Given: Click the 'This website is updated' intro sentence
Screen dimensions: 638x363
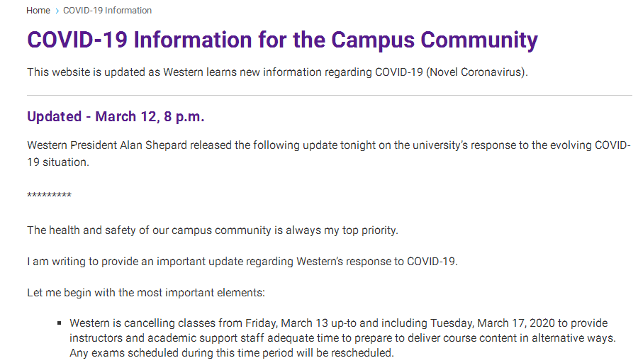Looking at the screenshot, I should tap(277, 72).
